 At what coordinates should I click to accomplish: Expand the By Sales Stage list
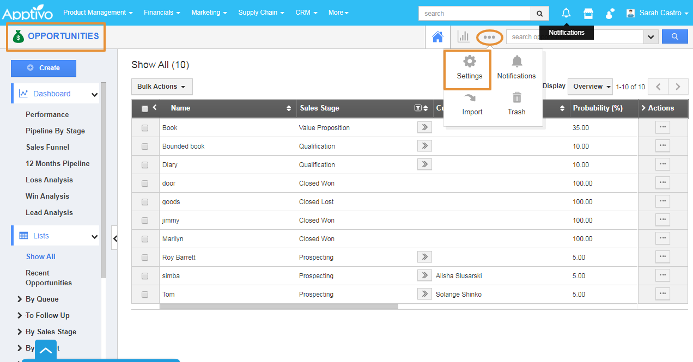coord(21,332)
